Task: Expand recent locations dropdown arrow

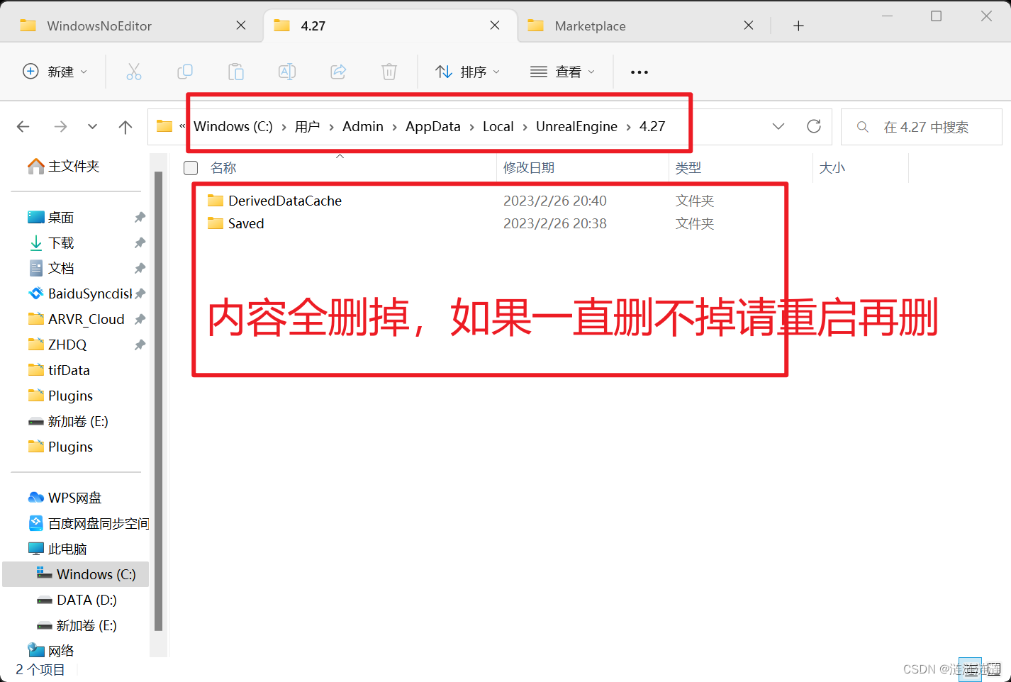Action: pos(92,127)
